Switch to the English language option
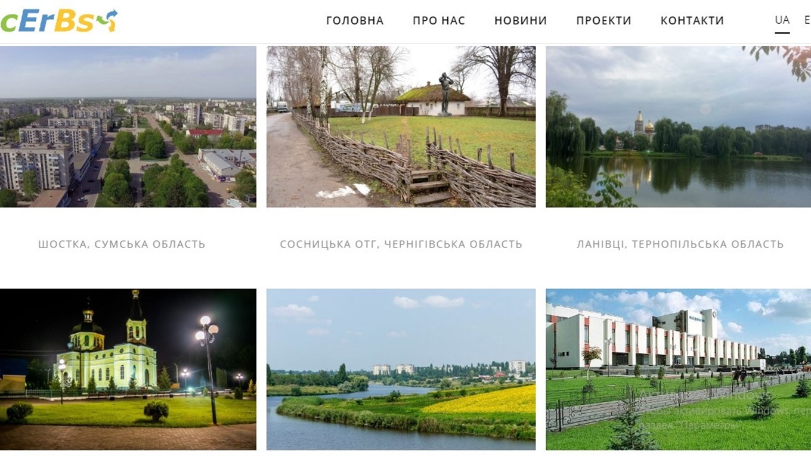The height and width of the screenshot is (456, 811). pyautogui.click(x=807, y=20)
